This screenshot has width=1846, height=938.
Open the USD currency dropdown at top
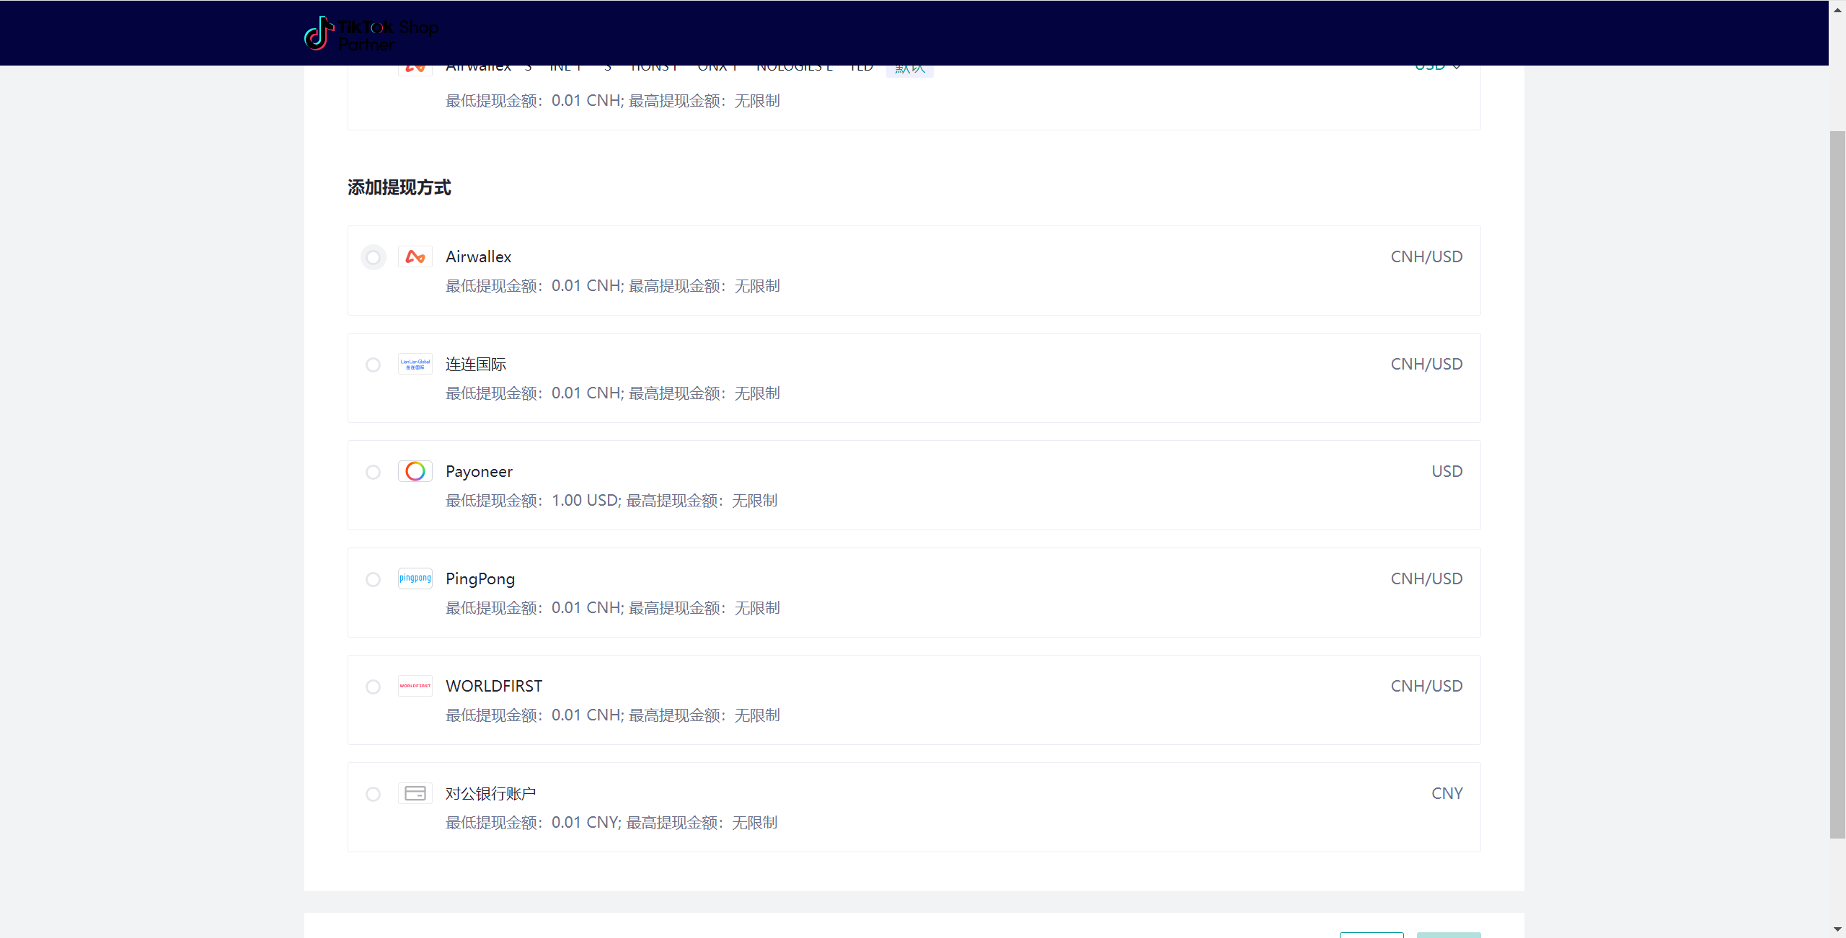(1437, 66)
